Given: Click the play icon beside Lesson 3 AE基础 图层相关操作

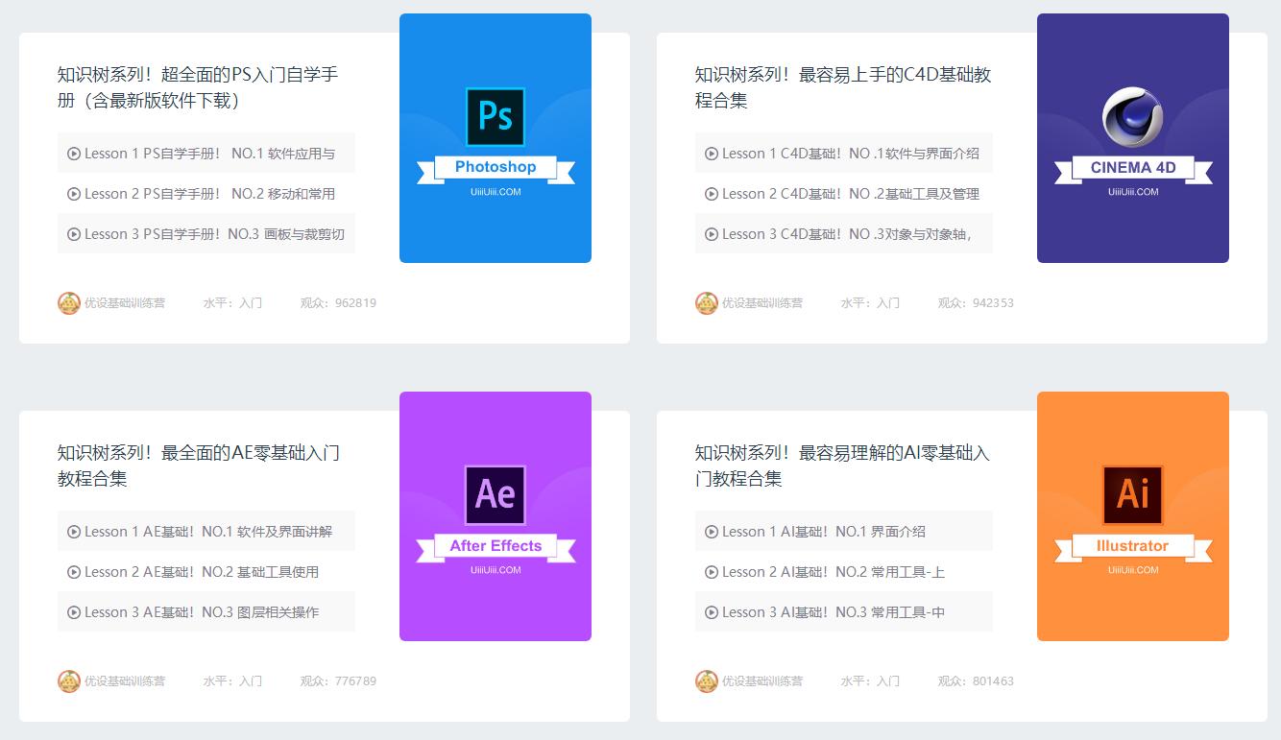Looking at the screenshot, I should (74, 611).
